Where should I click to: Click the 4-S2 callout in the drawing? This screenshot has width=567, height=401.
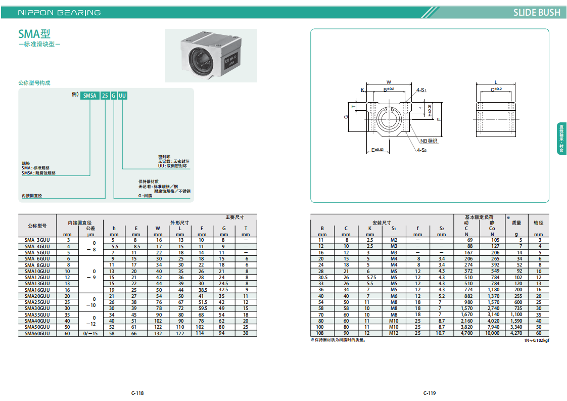[421, 150]
